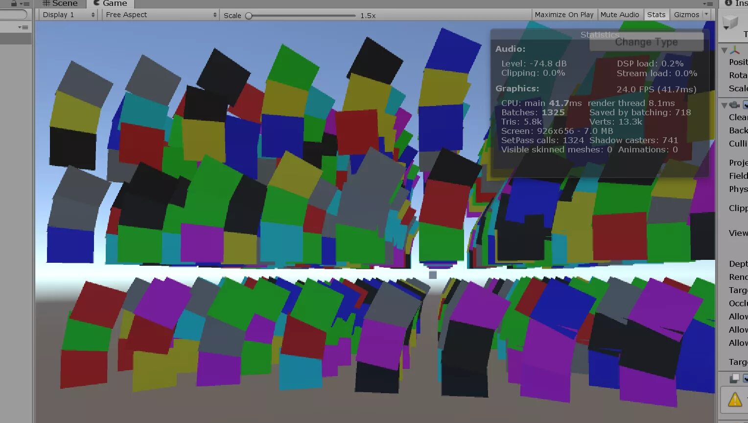Click the Transform component axes icon
This screenshot has width=748, height=423.
[735, 50]
